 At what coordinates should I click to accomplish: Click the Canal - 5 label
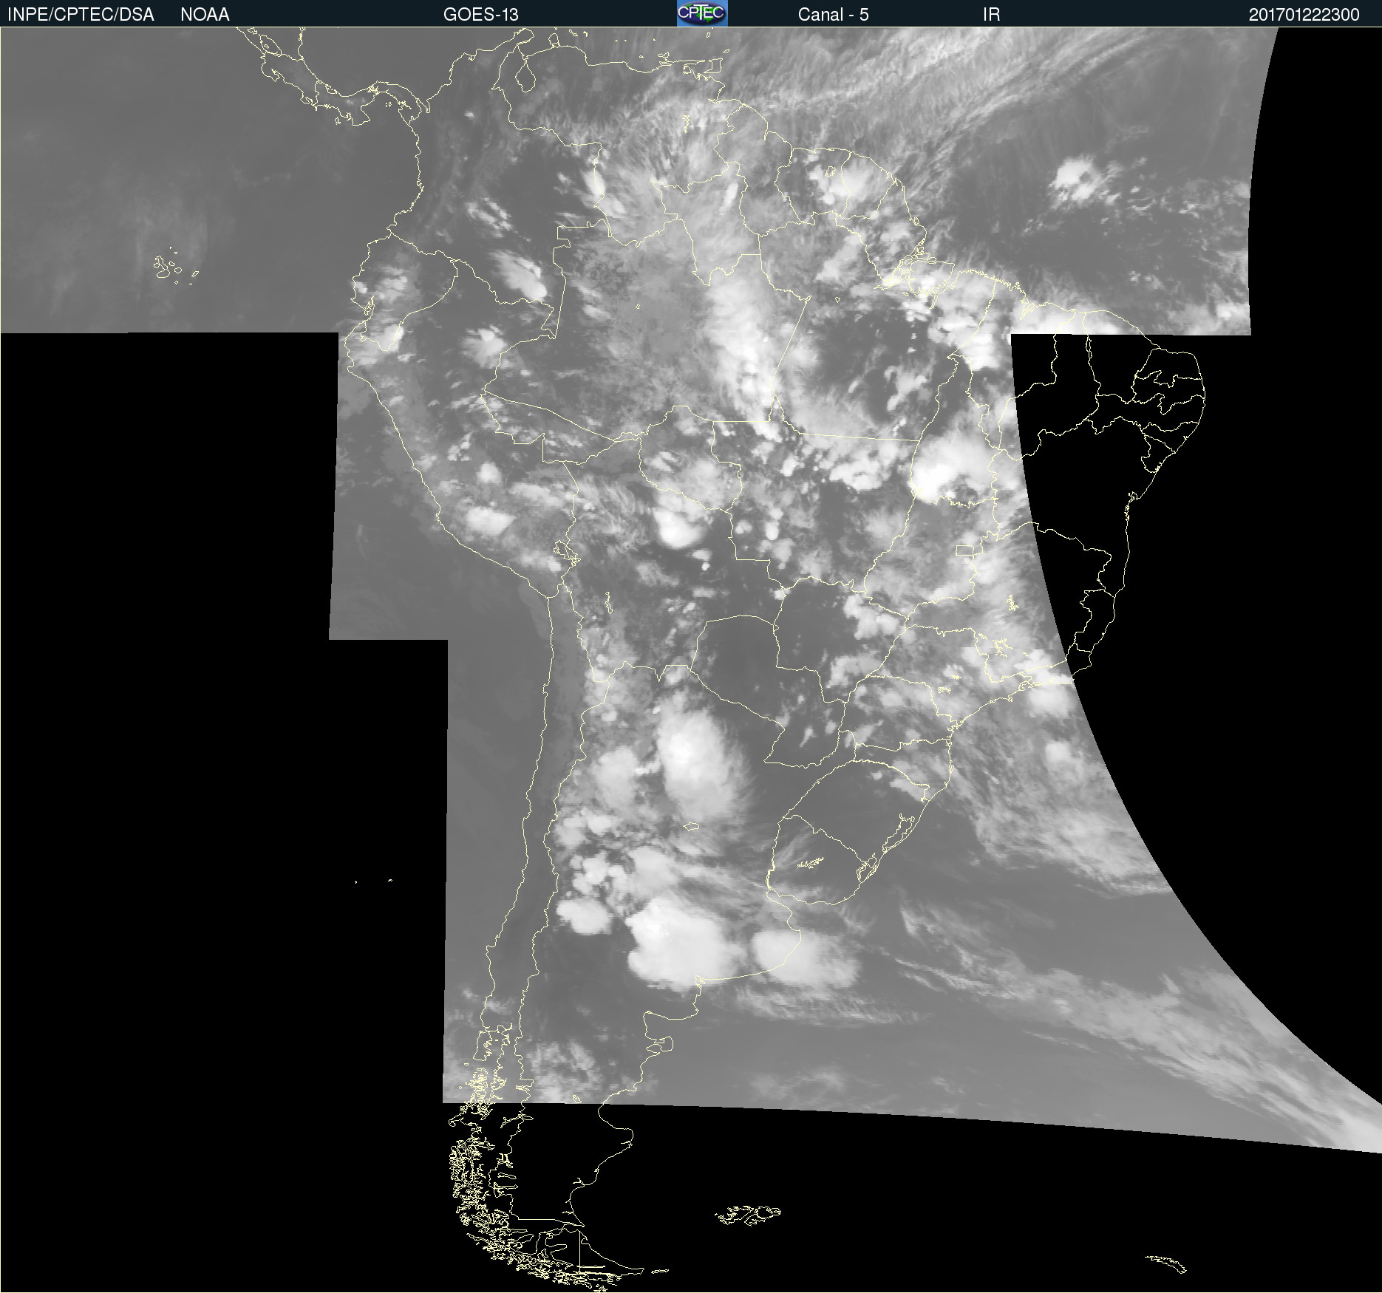pos(833,15)
